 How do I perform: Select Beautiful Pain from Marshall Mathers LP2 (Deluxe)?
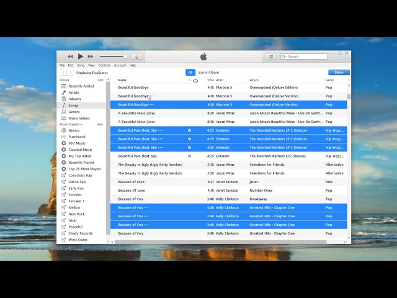(x=229, y=156)
